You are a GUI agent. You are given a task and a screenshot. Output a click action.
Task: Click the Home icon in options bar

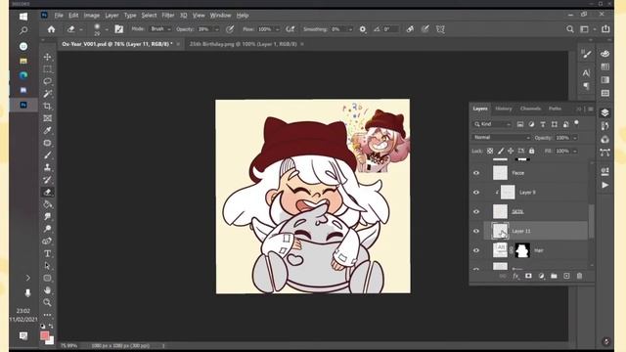pyautogui.click(x=51, y=29)
